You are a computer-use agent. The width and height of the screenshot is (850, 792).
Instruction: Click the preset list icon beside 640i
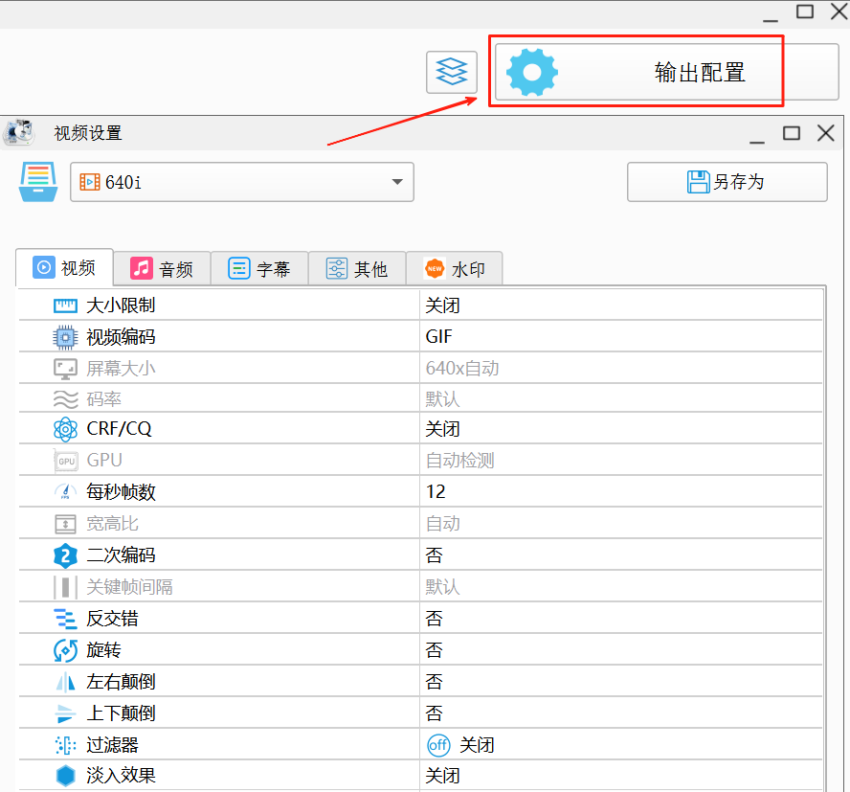(38, 182)
